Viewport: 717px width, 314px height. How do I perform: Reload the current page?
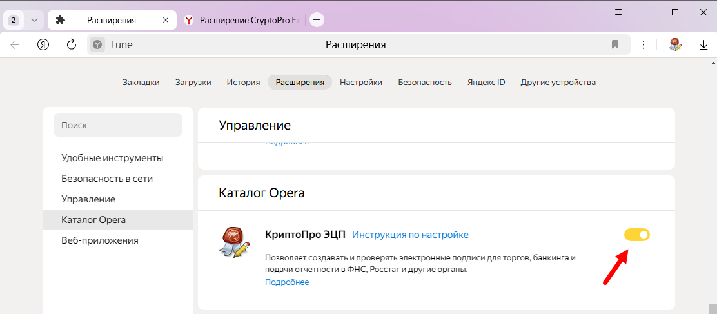[x=72, y=44]
